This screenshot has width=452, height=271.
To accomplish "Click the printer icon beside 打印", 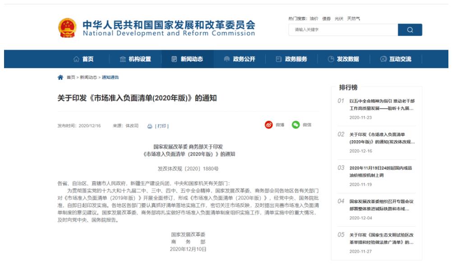I will 150,126.
